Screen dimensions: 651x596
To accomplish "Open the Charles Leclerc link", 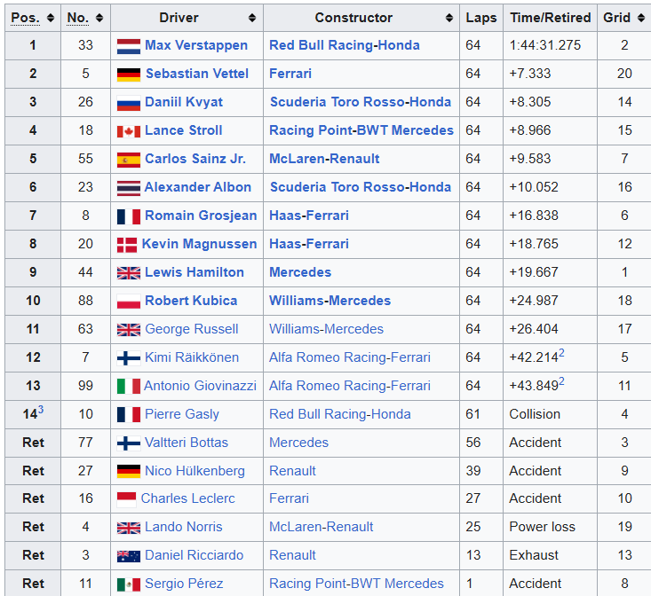I will 187,498.
